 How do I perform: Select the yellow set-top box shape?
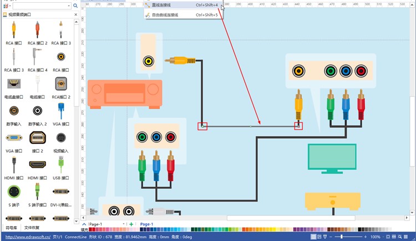point(333,201)
